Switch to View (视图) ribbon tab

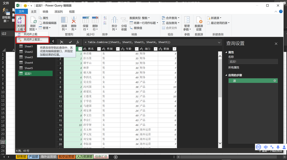pos(72,12)
